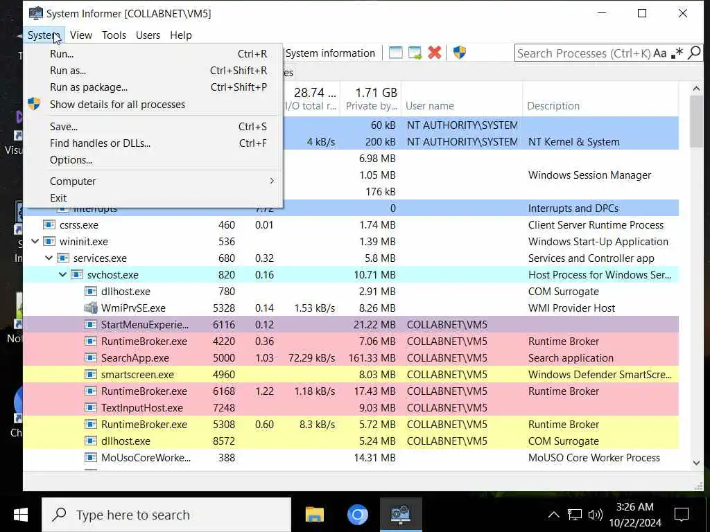Click the find window icon in toolbar

click(x=395, y=53)
